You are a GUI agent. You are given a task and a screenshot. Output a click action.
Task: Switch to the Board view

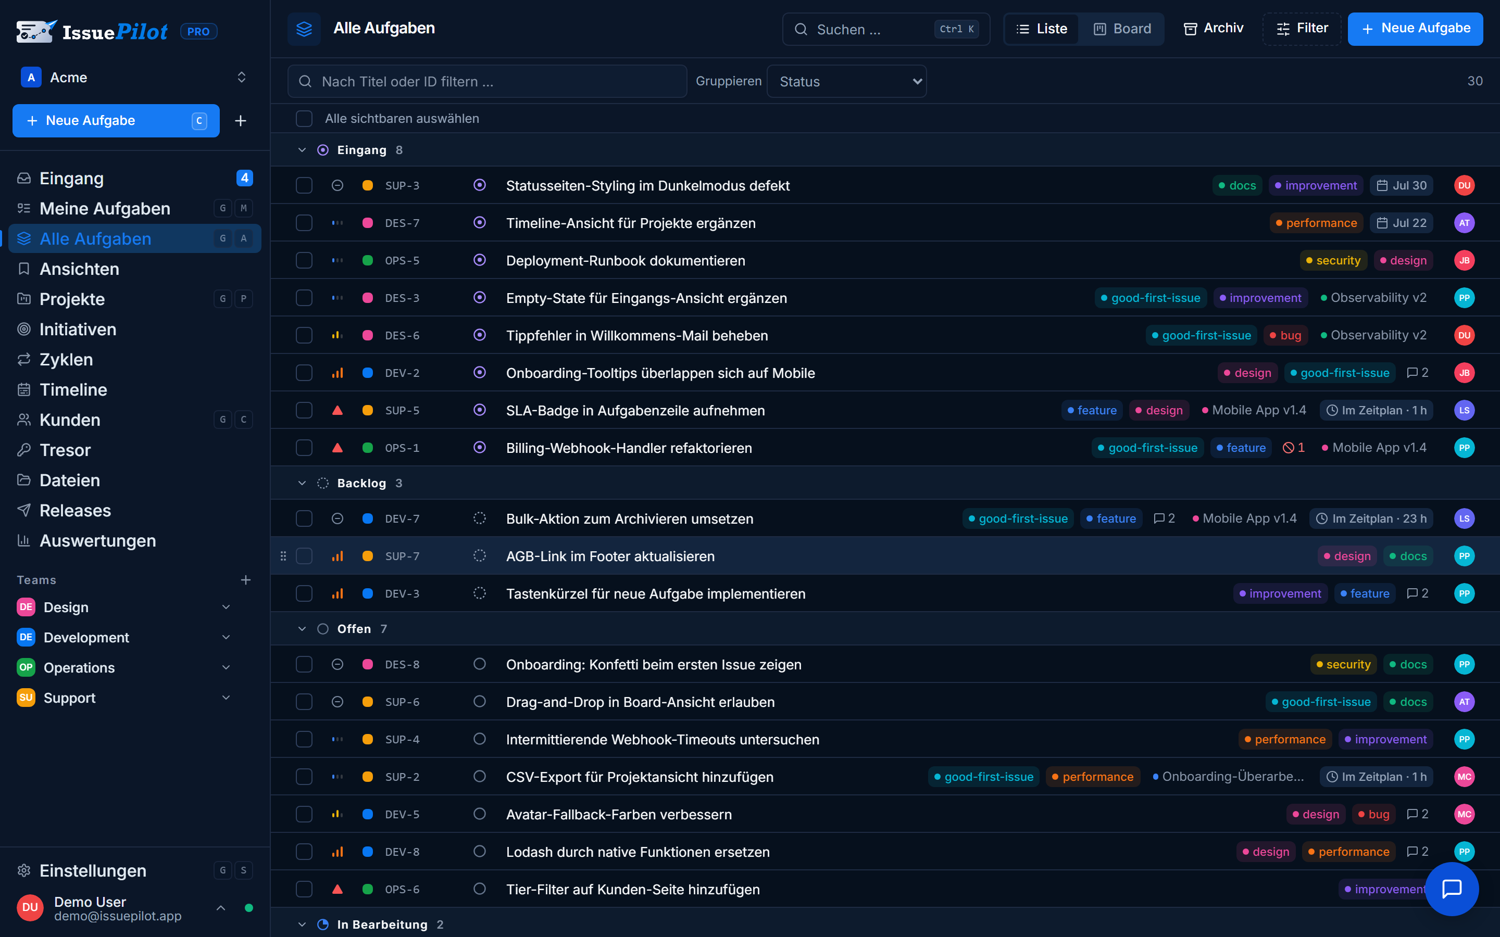pyautogui.click(x=1122, y=29)
